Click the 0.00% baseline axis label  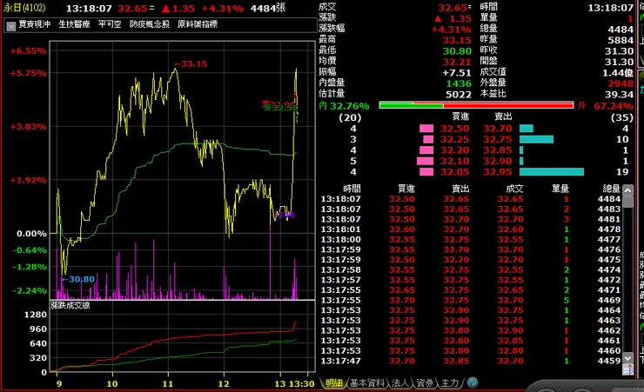click(31, 234)
